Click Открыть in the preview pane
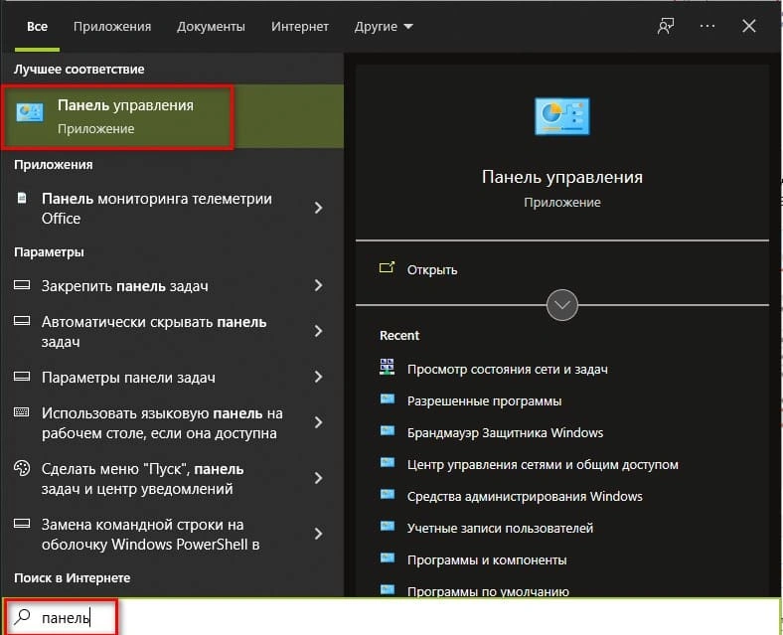783x635 pixels. pyautogui.click(x=432, y=270)
